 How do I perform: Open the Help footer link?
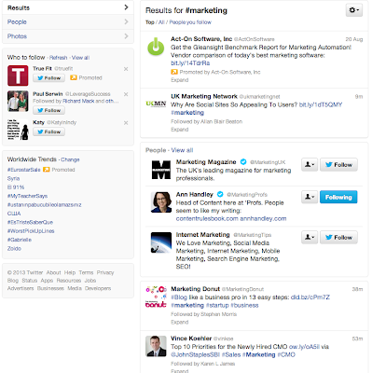pos(70,272)
